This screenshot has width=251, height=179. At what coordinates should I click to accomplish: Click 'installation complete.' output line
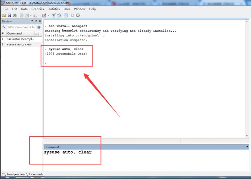point(66,40)
